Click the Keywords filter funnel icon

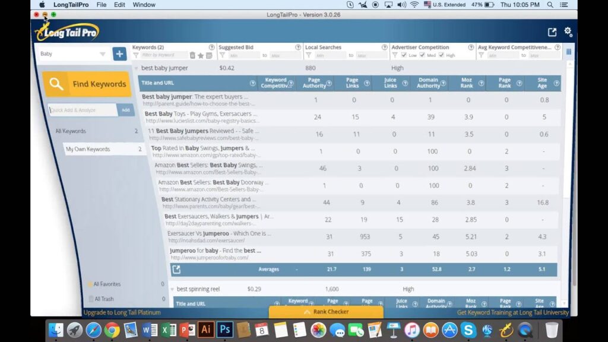(x=136, y=55)
